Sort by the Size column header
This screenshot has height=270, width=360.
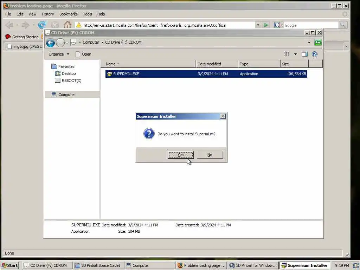pos(294,64)
